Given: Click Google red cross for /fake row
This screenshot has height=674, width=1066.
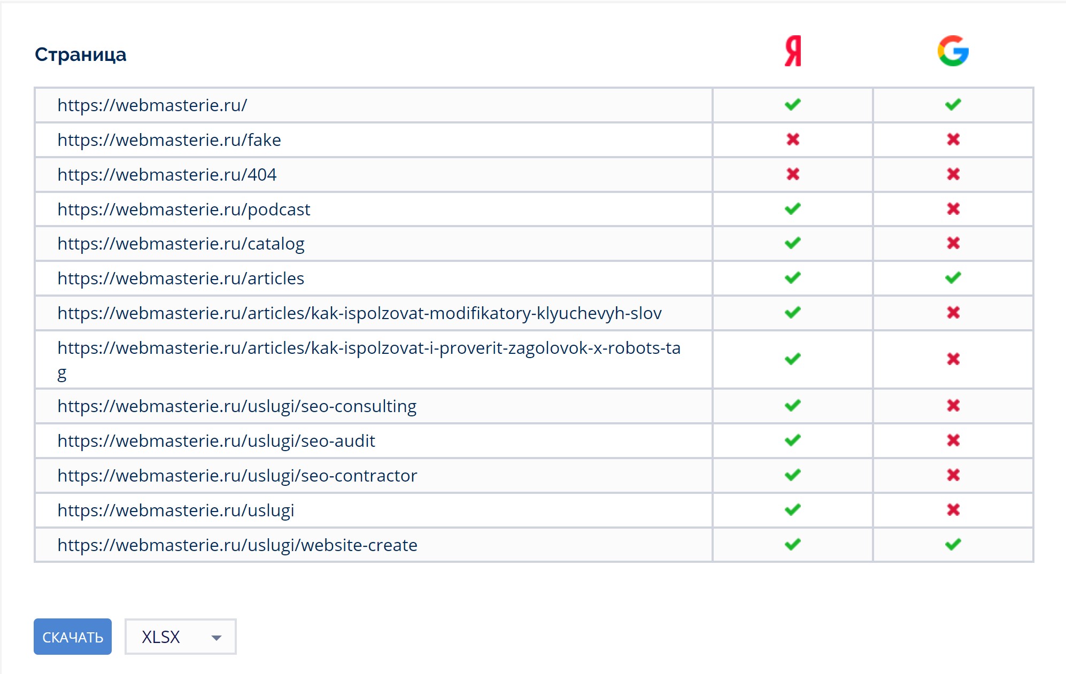Looking at the screenshot, I should [x=953, y=140].
